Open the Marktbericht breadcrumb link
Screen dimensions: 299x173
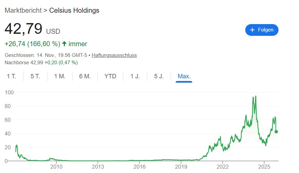(23, 10)
